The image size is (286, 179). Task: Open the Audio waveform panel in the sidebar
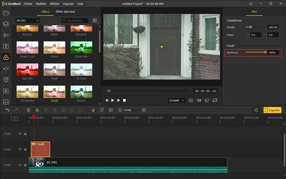click(6, 35)
